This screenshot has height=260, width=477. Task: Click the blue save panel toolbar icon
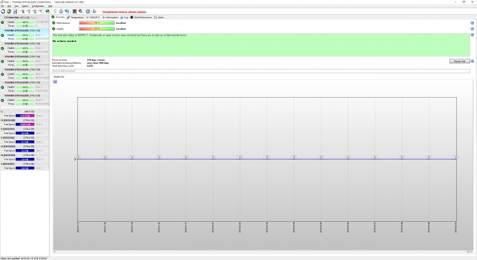point(14,11)
